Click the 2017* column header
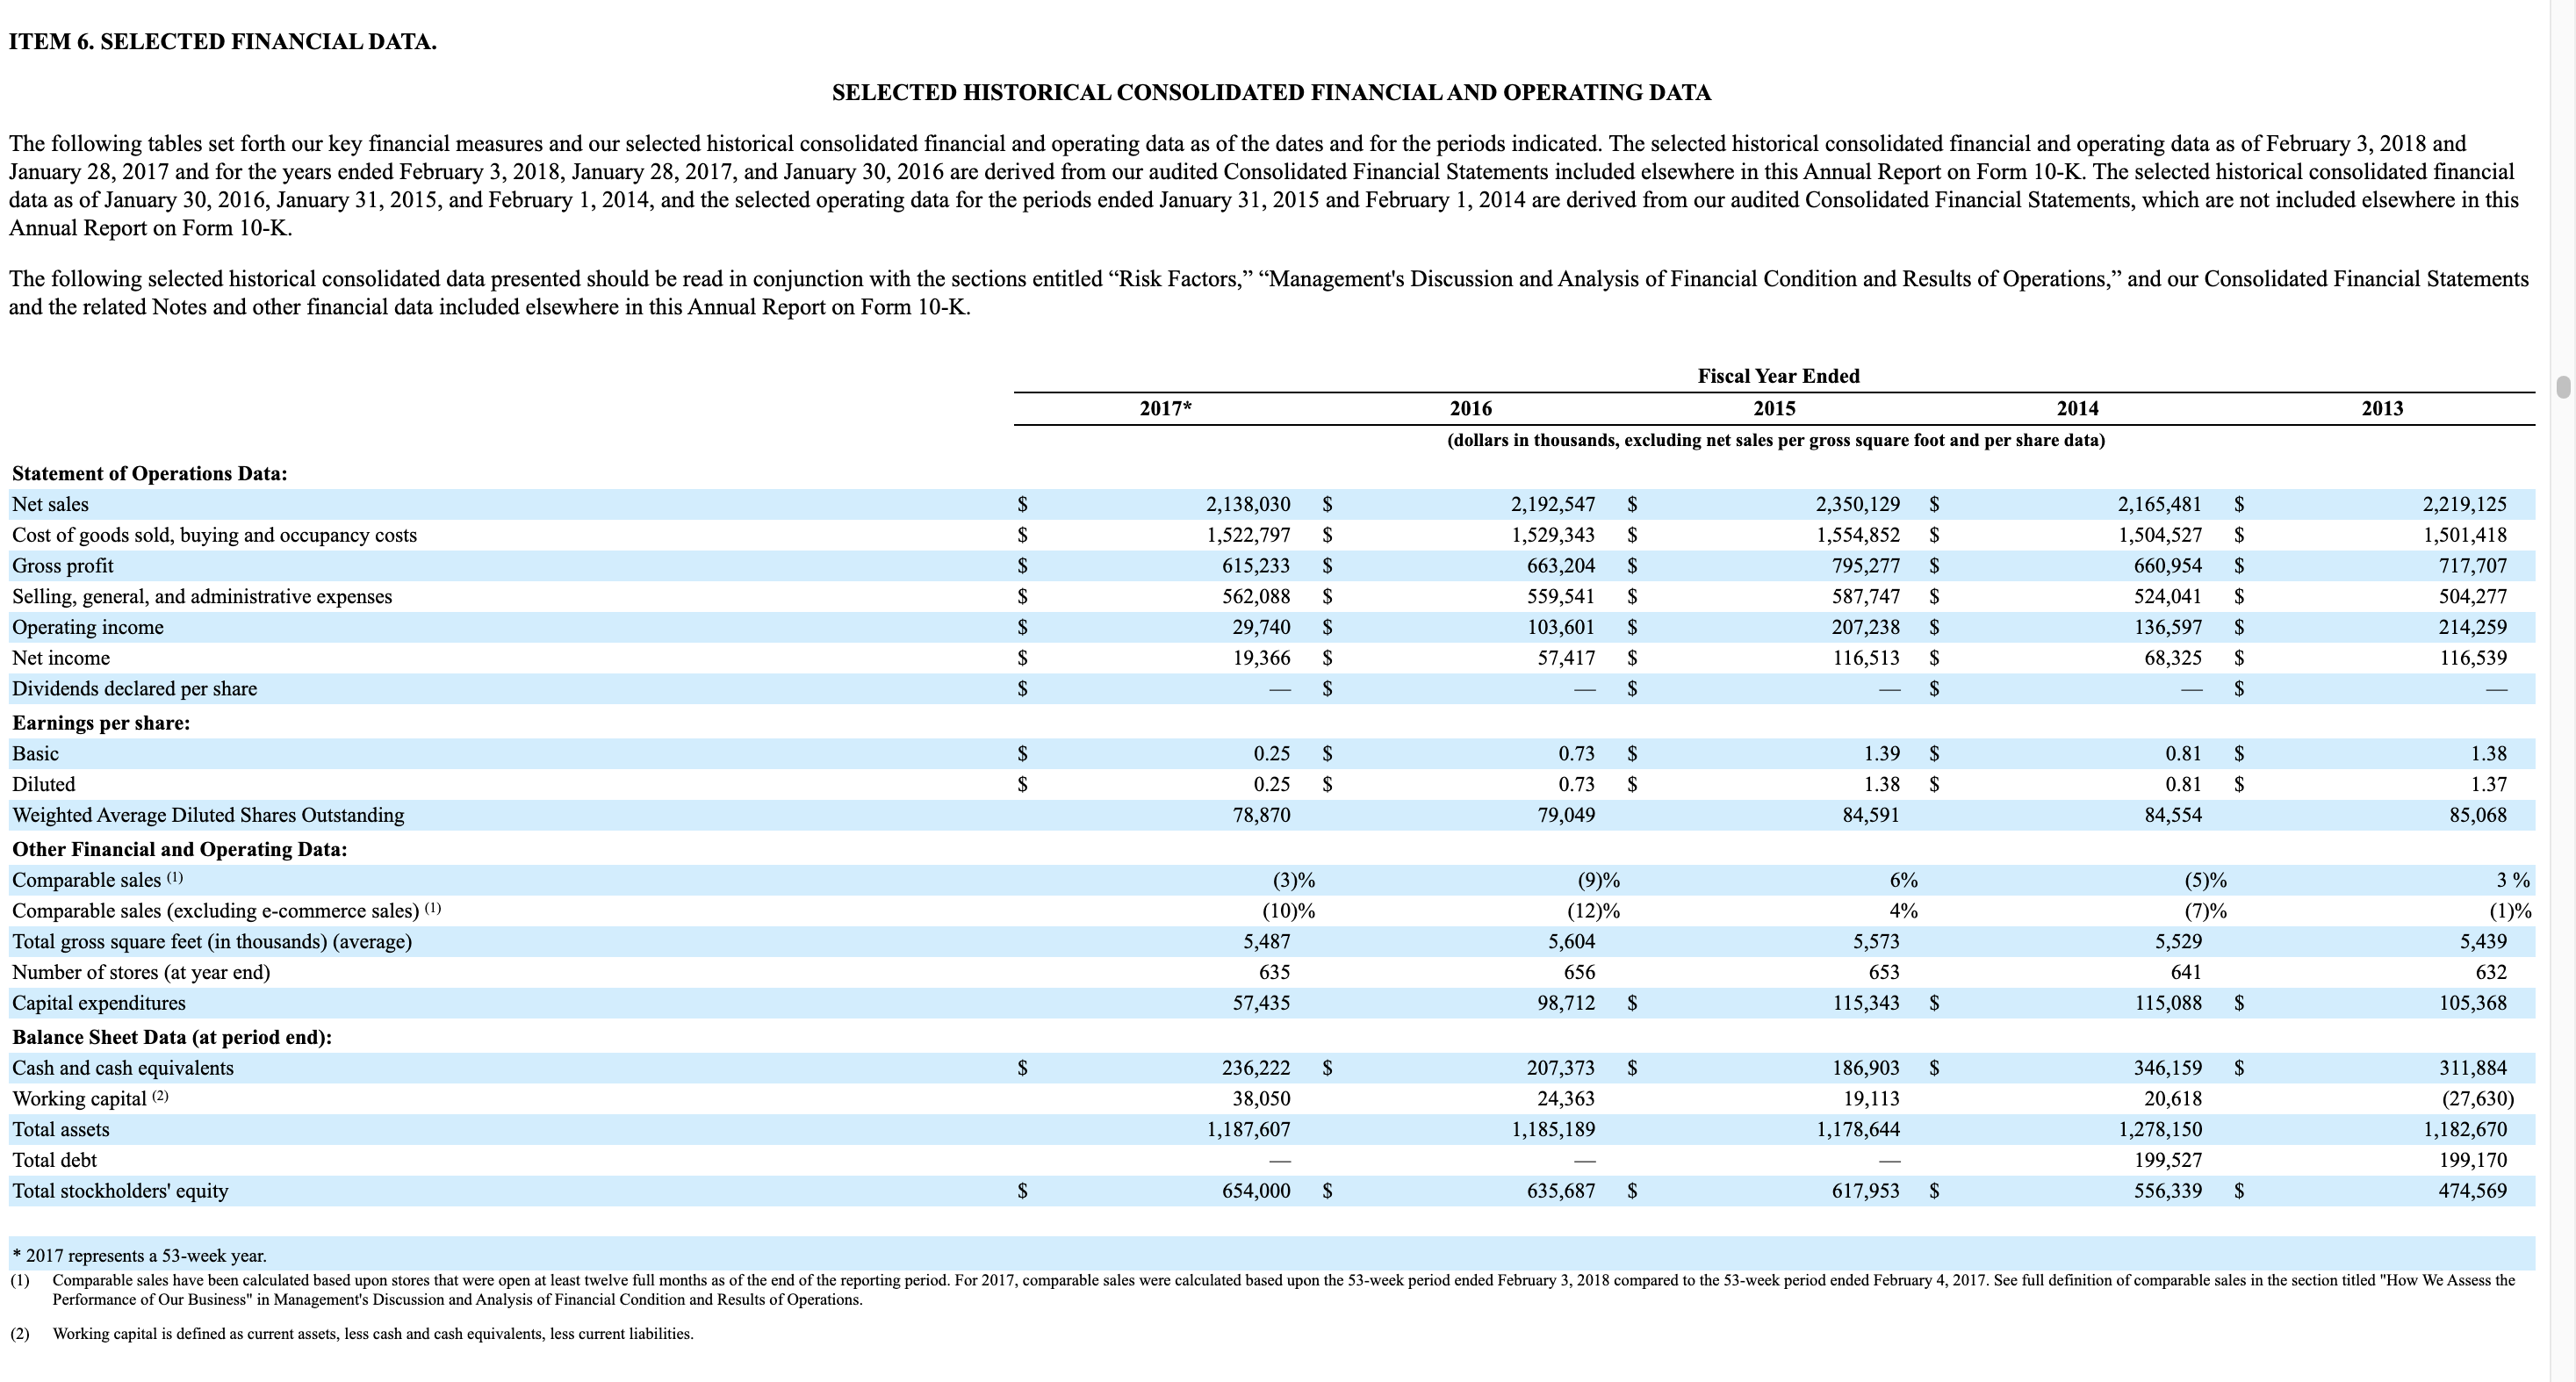This screenshot has width=2576, height=1382. pyautogui.click(x=1165, y=409)
